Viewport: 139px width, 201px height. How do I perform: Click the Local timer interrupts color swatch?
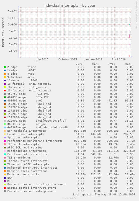pyautogui.click(x=5, y=134)
